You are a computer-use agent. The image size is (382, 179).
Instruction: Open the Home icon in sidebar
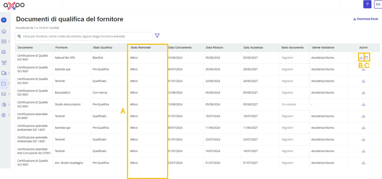[x=4, y=31]
